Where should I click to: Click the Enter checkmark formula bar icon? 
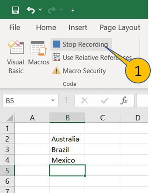pos(104,101)
